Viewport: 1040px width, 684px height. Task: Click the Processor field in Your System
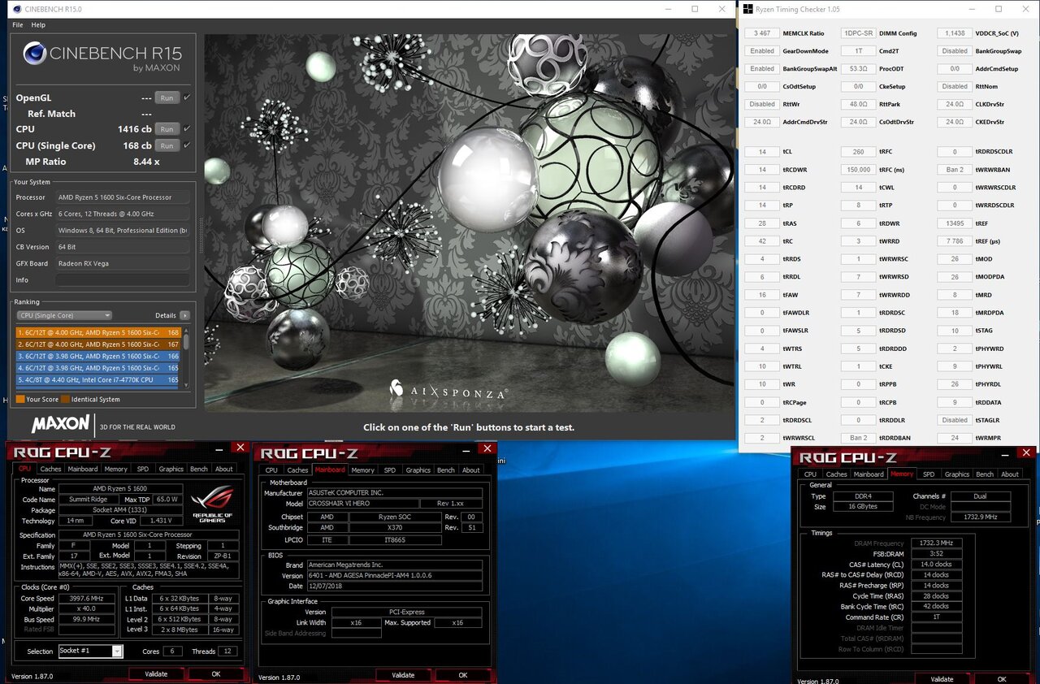[x=123, y=197]
